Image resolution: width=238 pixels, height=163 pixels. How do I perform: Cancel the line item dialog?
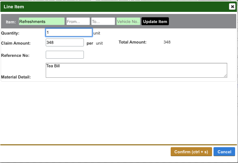(x=224, y=152)
